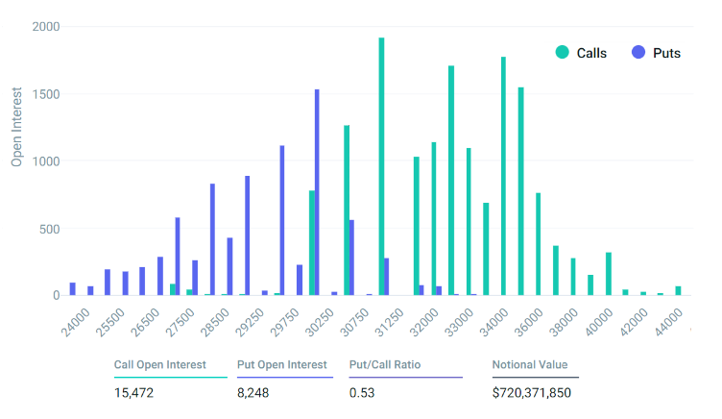The image size is (722, 419).
Task: Select the tallest blue Puts bar
Action: click(317, 192)
